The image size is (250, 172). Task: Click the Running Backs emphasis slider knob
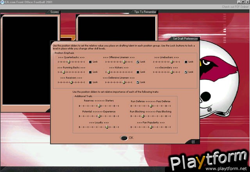64,72
